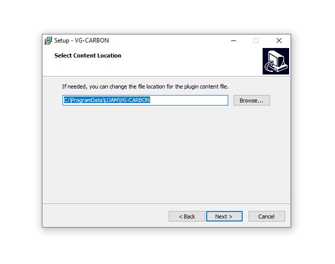The height and width of the screenshot is (264, 335).
Task: Click the installer computer logo image
Action: [x=276, y=61]
